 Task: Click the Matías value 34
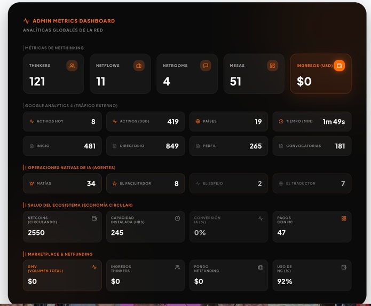point(91,184)
